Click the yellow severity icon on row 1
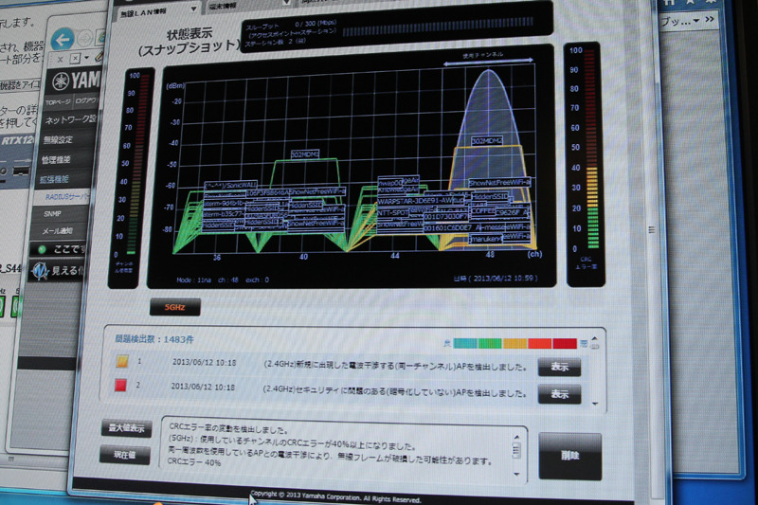 (x=122, y=361)
